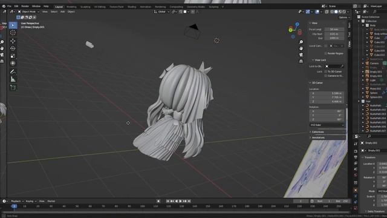Click the 3D Cursor Location X field
387x218 pixels.
pos(327,93)
